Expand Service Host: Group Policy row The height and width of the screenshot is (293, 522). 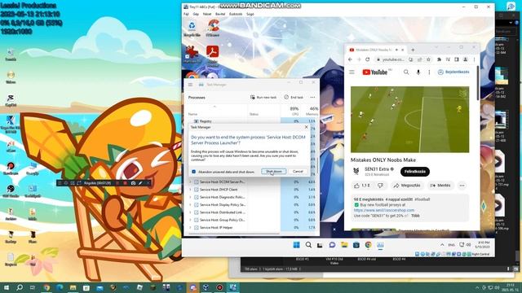click(x=190, y=220)
